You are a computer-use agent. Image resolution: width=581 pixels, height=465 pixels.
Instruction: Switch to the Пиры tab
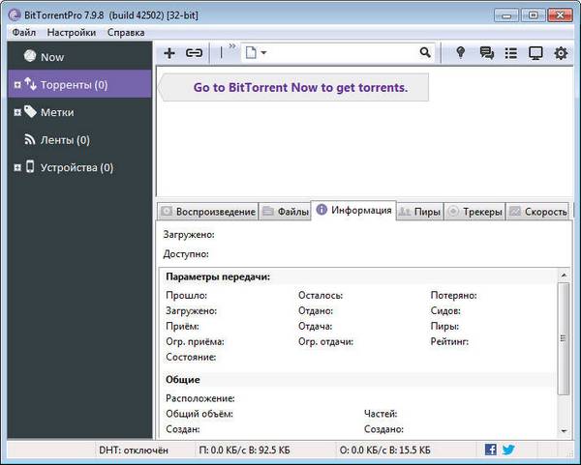click(420, 212)
